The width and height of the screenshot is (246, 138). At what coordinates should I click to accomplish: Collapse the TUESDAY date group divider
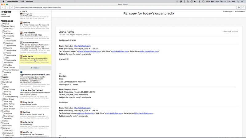point(35,68)
